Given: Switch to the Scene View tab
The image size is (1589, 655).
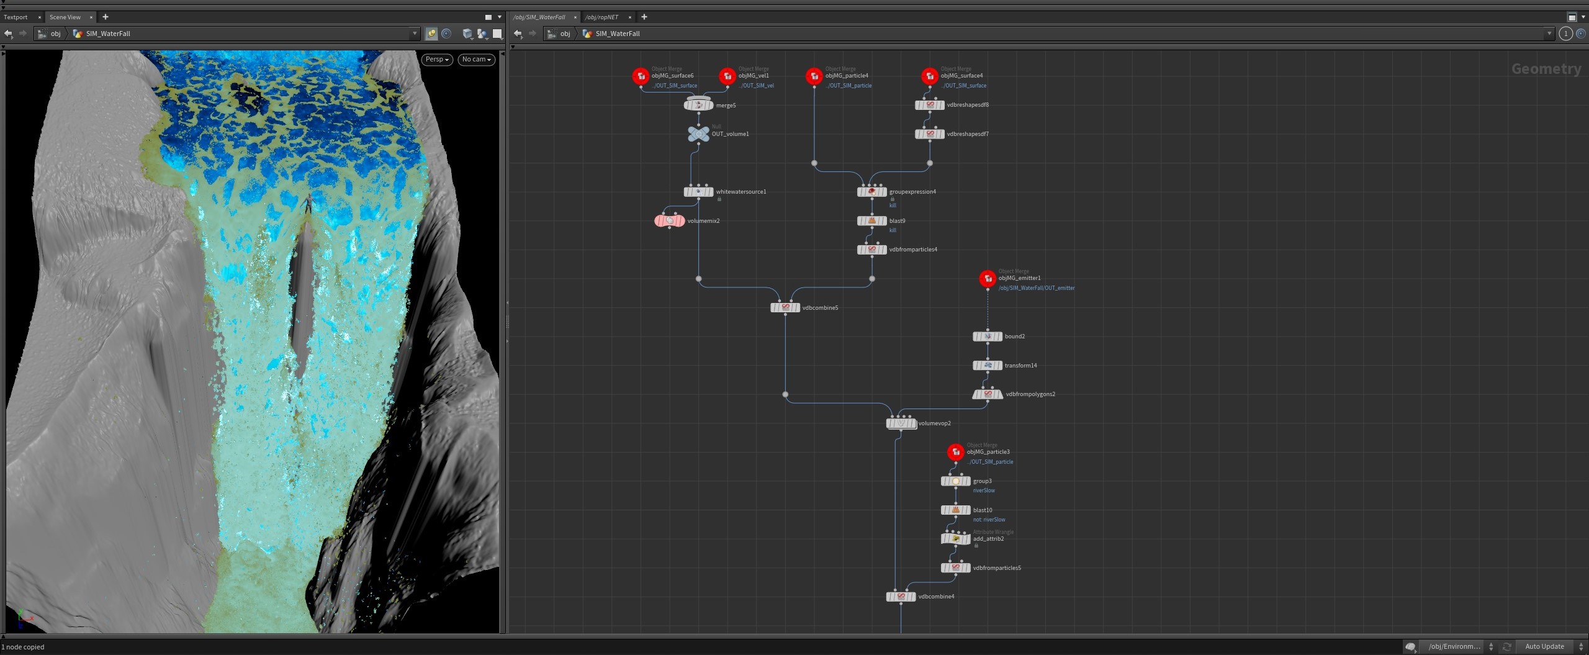Looking at the screenshot, I should [65, 17].
